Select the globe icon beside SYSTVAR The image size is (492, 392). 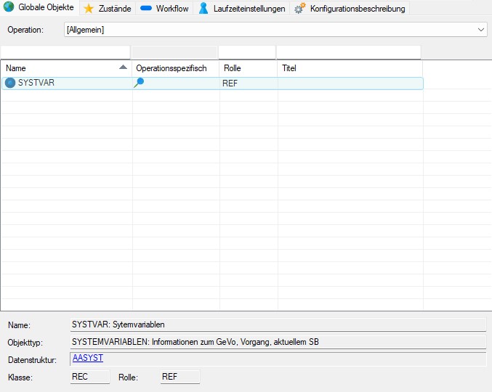click(x=10, y=83)
